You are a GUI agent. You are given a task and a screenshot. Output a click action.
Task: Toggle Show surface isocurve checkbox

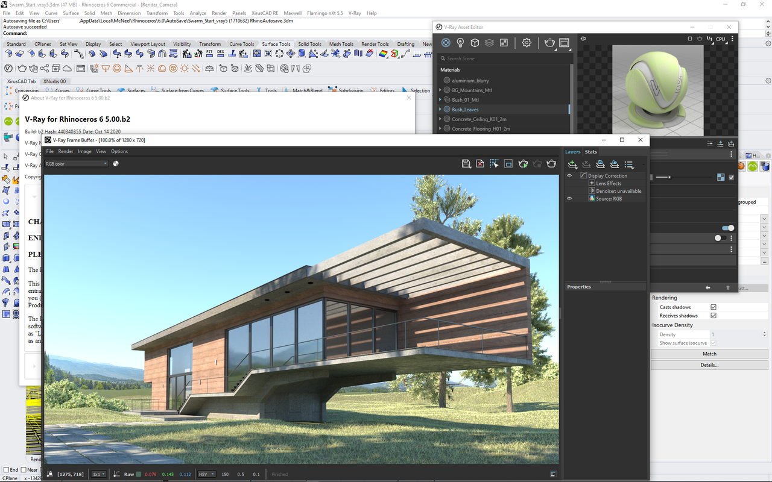coord(713,343)
